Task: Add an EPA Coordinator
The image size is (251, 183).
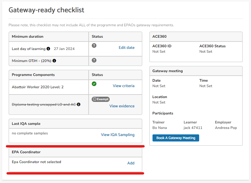Action: pyautogui.click(x=131, y=163)
